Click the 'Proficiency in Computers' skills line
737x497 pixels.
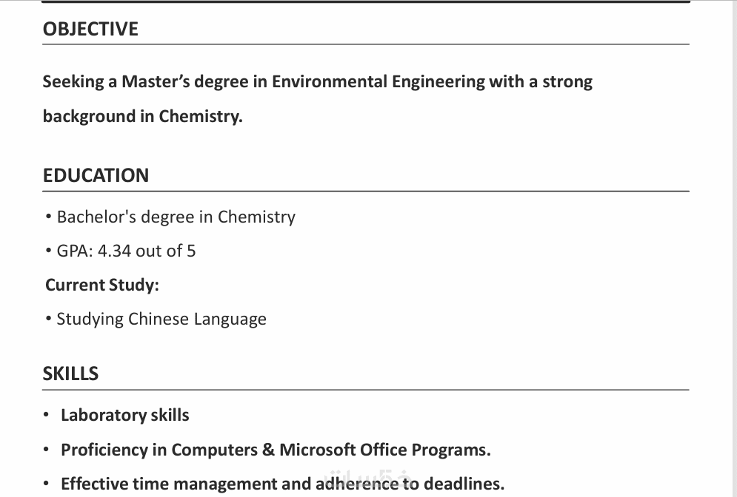(x=275, y=450)
